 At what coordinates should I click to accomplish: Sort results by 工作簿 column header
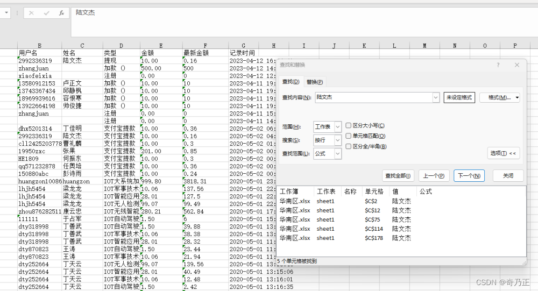click(295, 191)
